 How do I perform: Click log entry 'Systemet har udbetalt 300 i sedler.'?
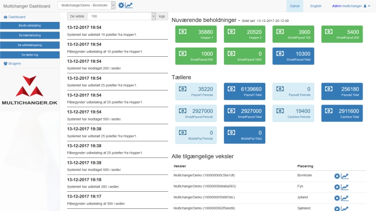[93, 187]
